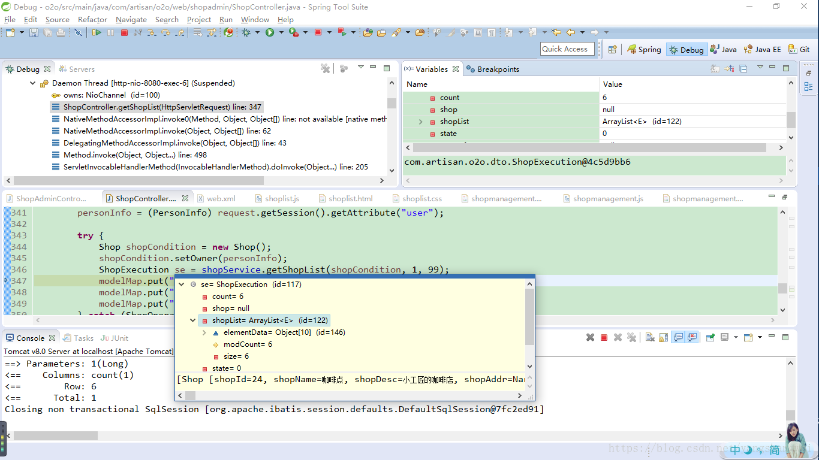The image size is (819, 460).
Task: Select the Spring perspective button
Action: (x=644, y=50)
